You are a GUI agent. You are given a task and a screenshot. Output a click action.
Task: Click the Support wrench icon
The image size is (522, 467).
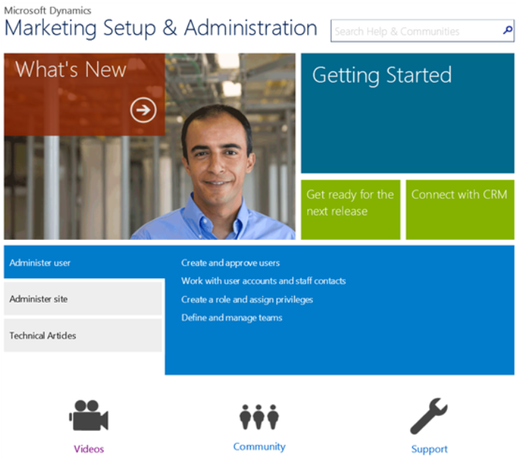click(429, 416)
